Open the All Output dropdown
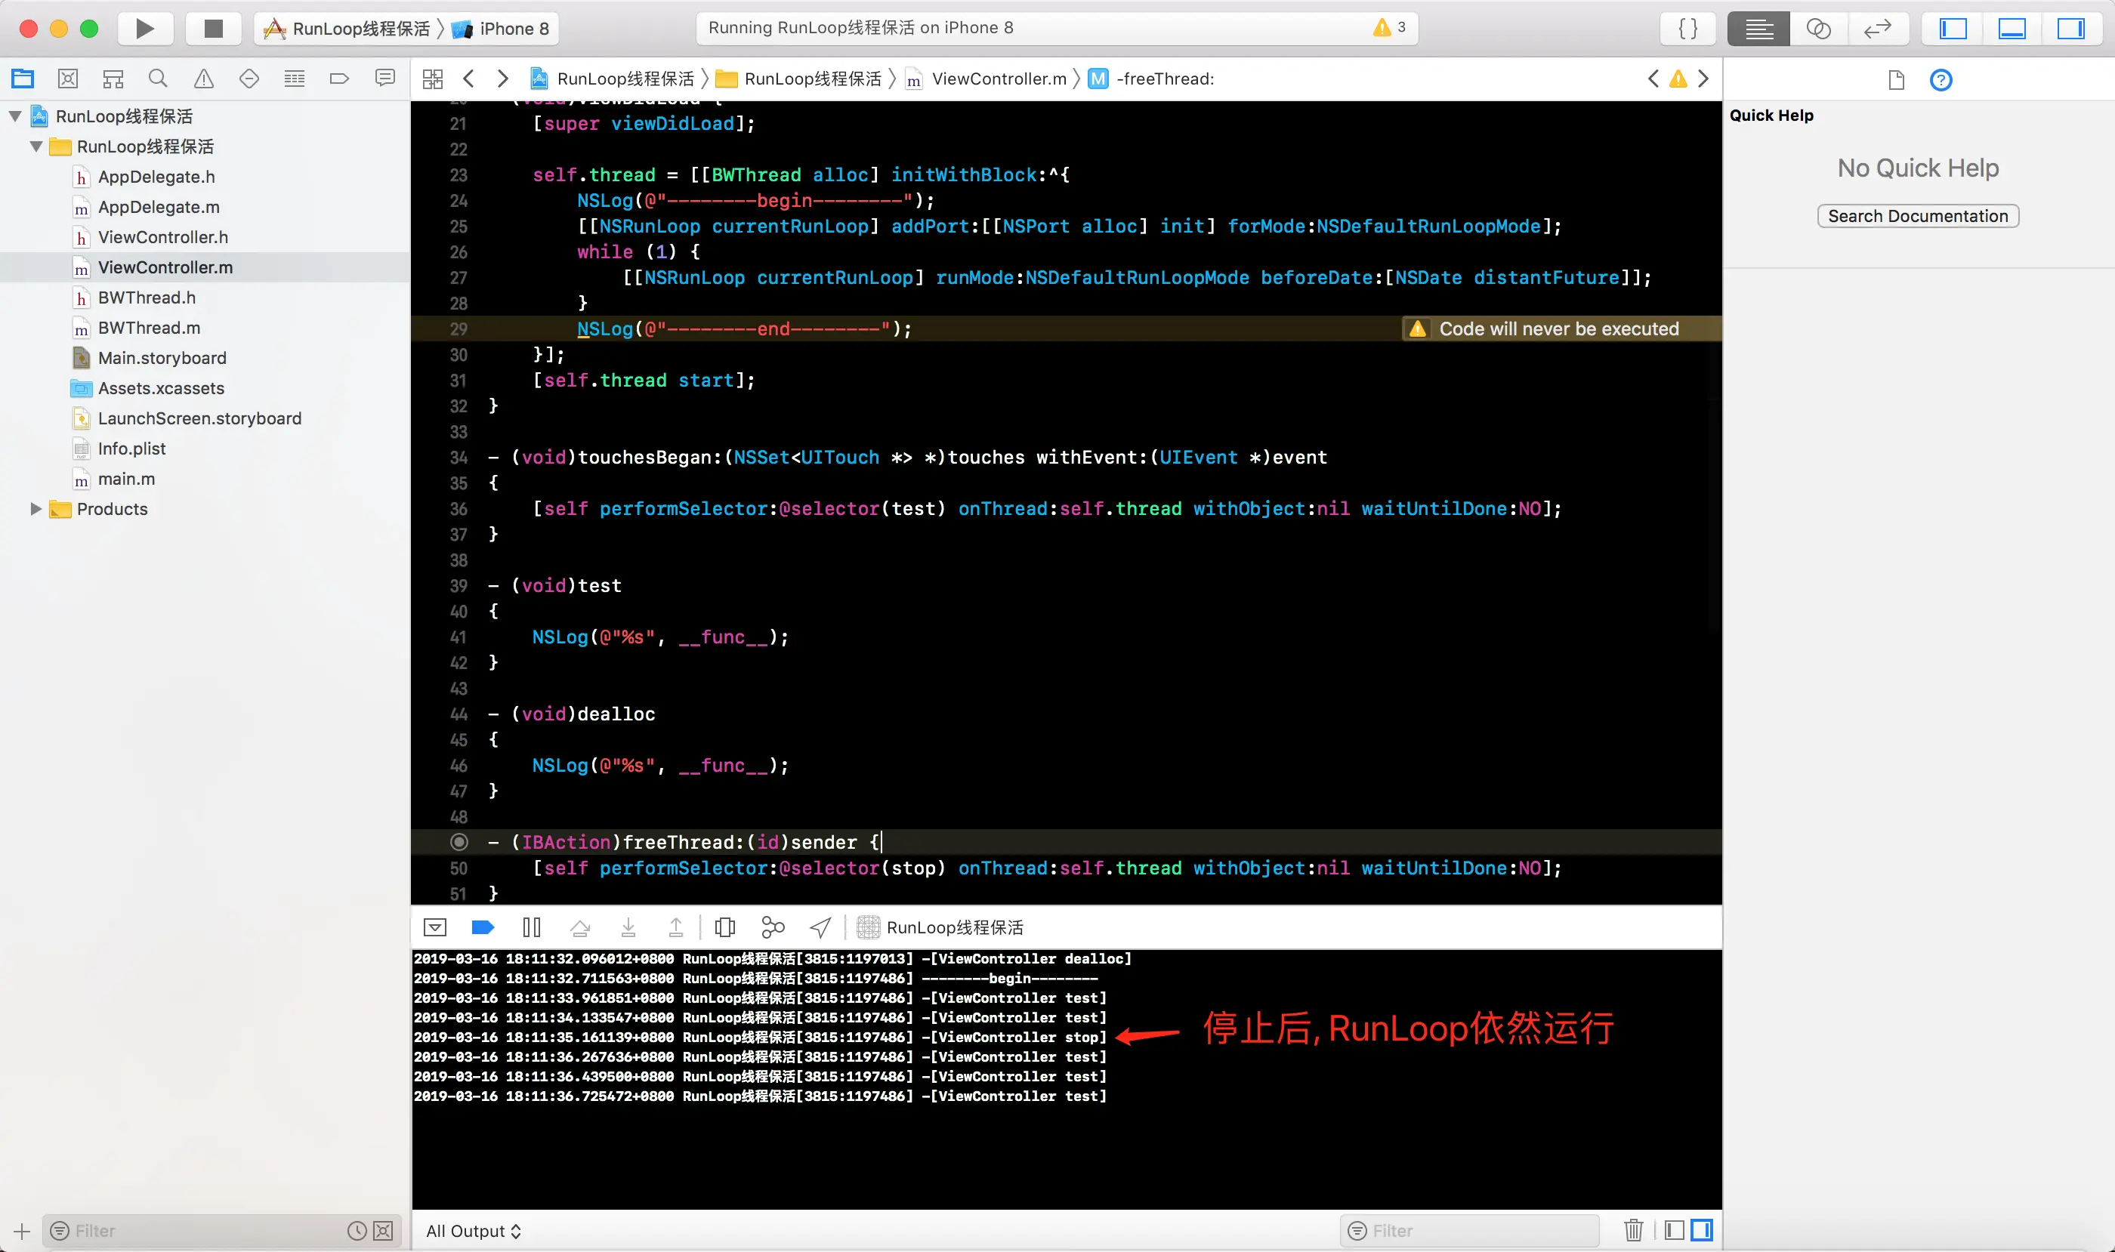The width and height of the screenshot is (2115, 1252). [474, 1230]
